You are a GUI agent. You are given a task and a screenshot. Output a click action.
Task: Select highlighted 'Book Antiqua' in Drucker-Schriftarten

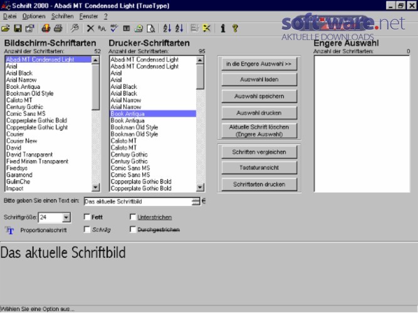153,114
